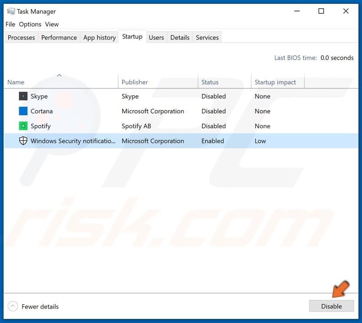The height and width of the screenshot is (323, 362).
Task: Sort by the Name column header
Action: pyautogui.click(x=61, y=82)
